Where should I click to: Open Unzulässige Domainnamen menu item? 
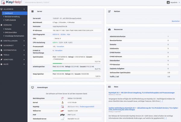(14, 36)
